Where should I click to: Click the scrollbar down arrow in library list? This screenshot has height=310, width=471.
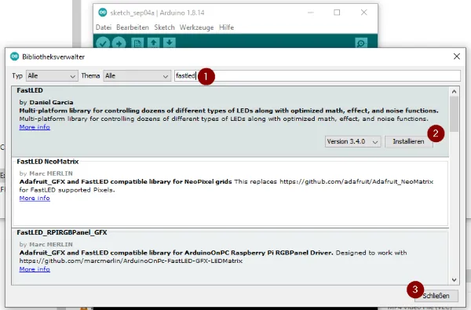click(x=454, y=279)
